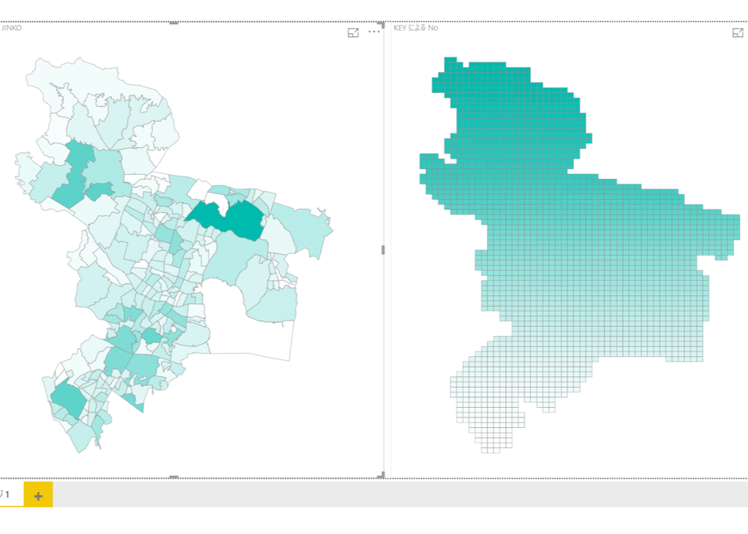Viewport: 748px width, 534px height.
Task: Open focus mode on the JINKO map
Action: pos(353,32)
